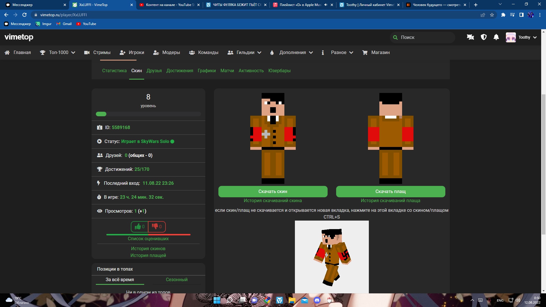Open the shield icon in header
Image resolution: width=546 pixels, height=307 pixels.
click(483, 37)
